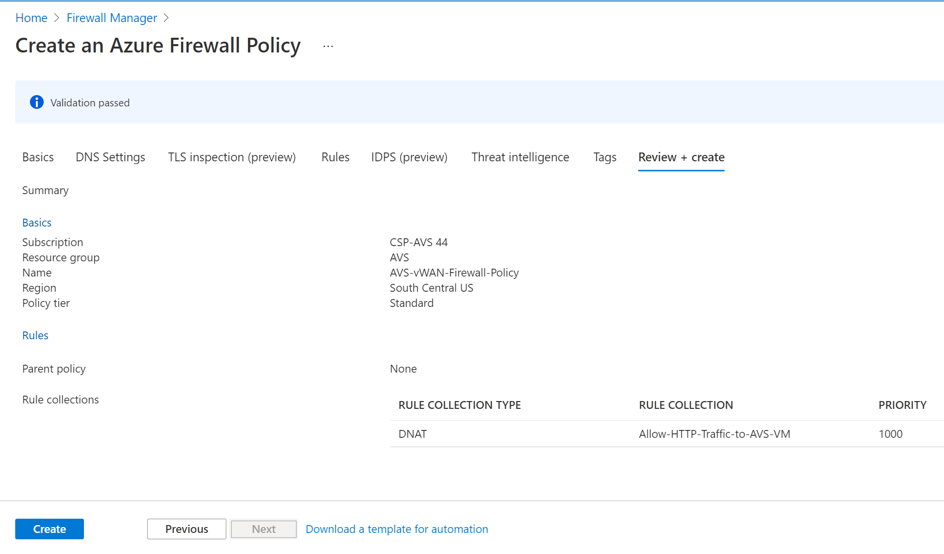Open Firewall Manager breadcrumb link

tap(111, 18)
